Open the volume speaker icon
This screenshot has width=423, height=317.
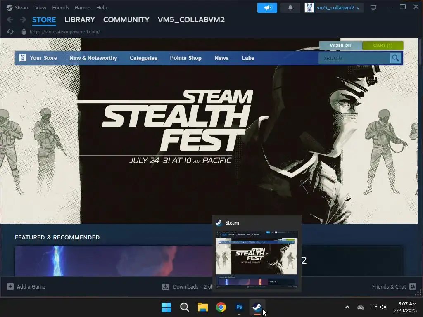click(x=383, y=307)
